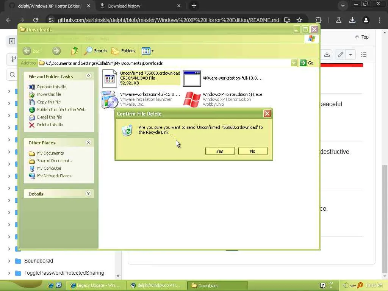The width and height of the screenshot is (388, 291).
Task: Select VMware-workstation-full-10.0 file icon
Action: (192, 78)
